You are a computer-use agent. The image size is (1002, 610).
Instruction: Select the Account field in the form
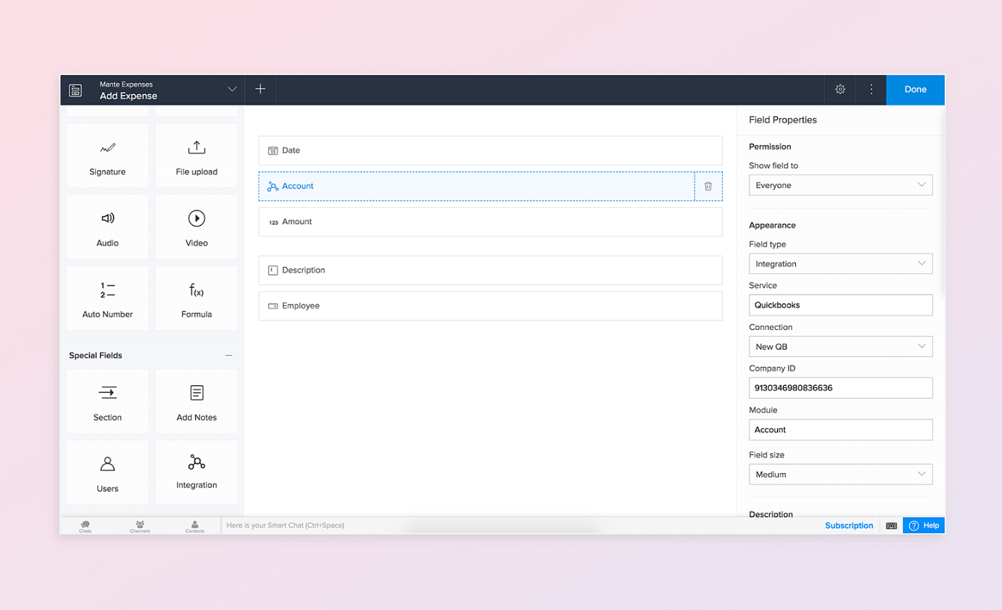tap(477, 186)
